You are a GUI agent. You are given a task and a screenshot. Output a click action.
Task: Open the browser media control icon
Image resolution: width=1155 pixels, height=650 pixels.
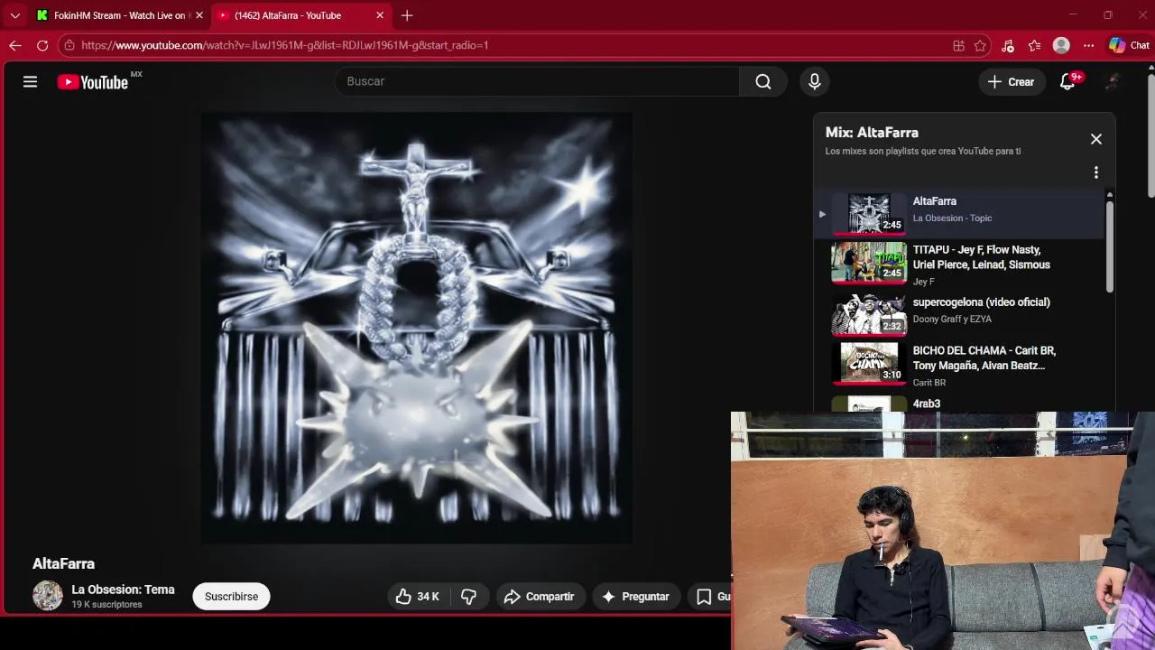click(x=1008, y=45)
